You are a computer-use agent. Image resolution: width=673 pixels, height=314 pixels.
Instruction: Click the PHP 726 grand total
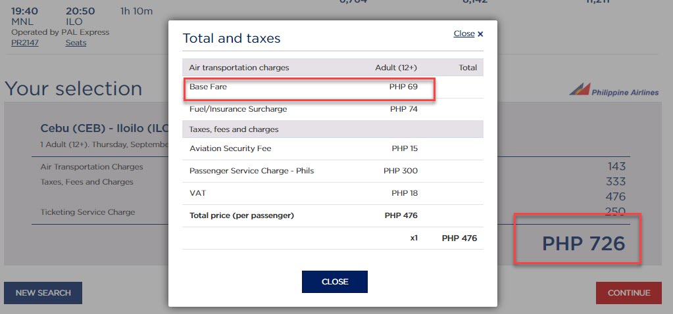[584, 243]
